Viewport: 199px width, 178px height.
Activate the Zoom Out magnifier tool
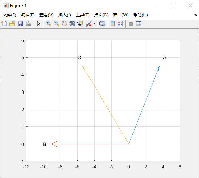(x=56, y=24)
